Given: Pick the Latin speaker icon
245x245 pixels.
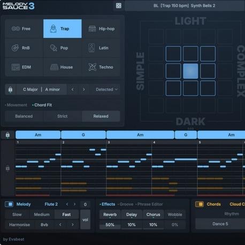Looking at the screenshot, I should pyautogui.click(x=91, y=48).
